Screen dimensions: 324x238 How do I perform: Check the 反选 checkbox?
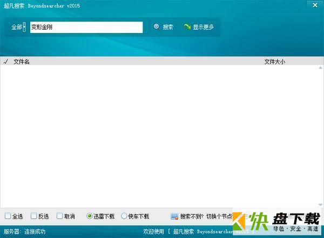click(x=33, y=216)
